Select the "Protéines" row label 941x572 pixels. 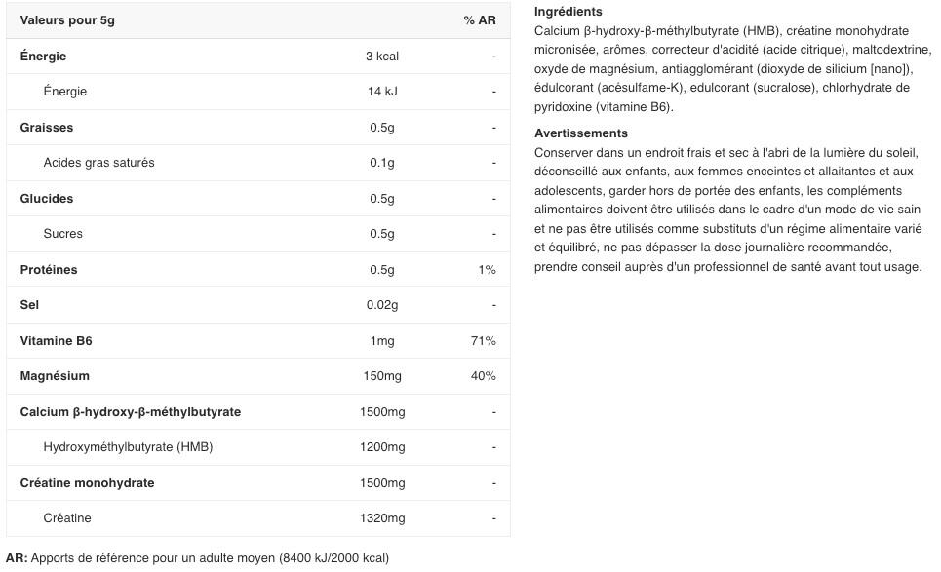pos(49,270)
